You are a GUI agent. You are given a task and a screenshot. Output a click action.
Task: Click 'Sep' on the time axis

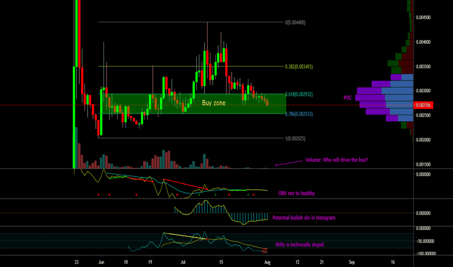pyautogui.click(x=351, y=262)
